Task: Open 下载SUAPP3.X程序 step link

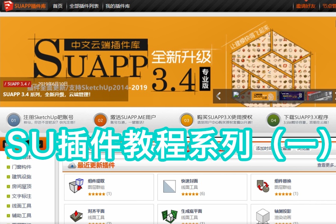Action: [306, 117]
